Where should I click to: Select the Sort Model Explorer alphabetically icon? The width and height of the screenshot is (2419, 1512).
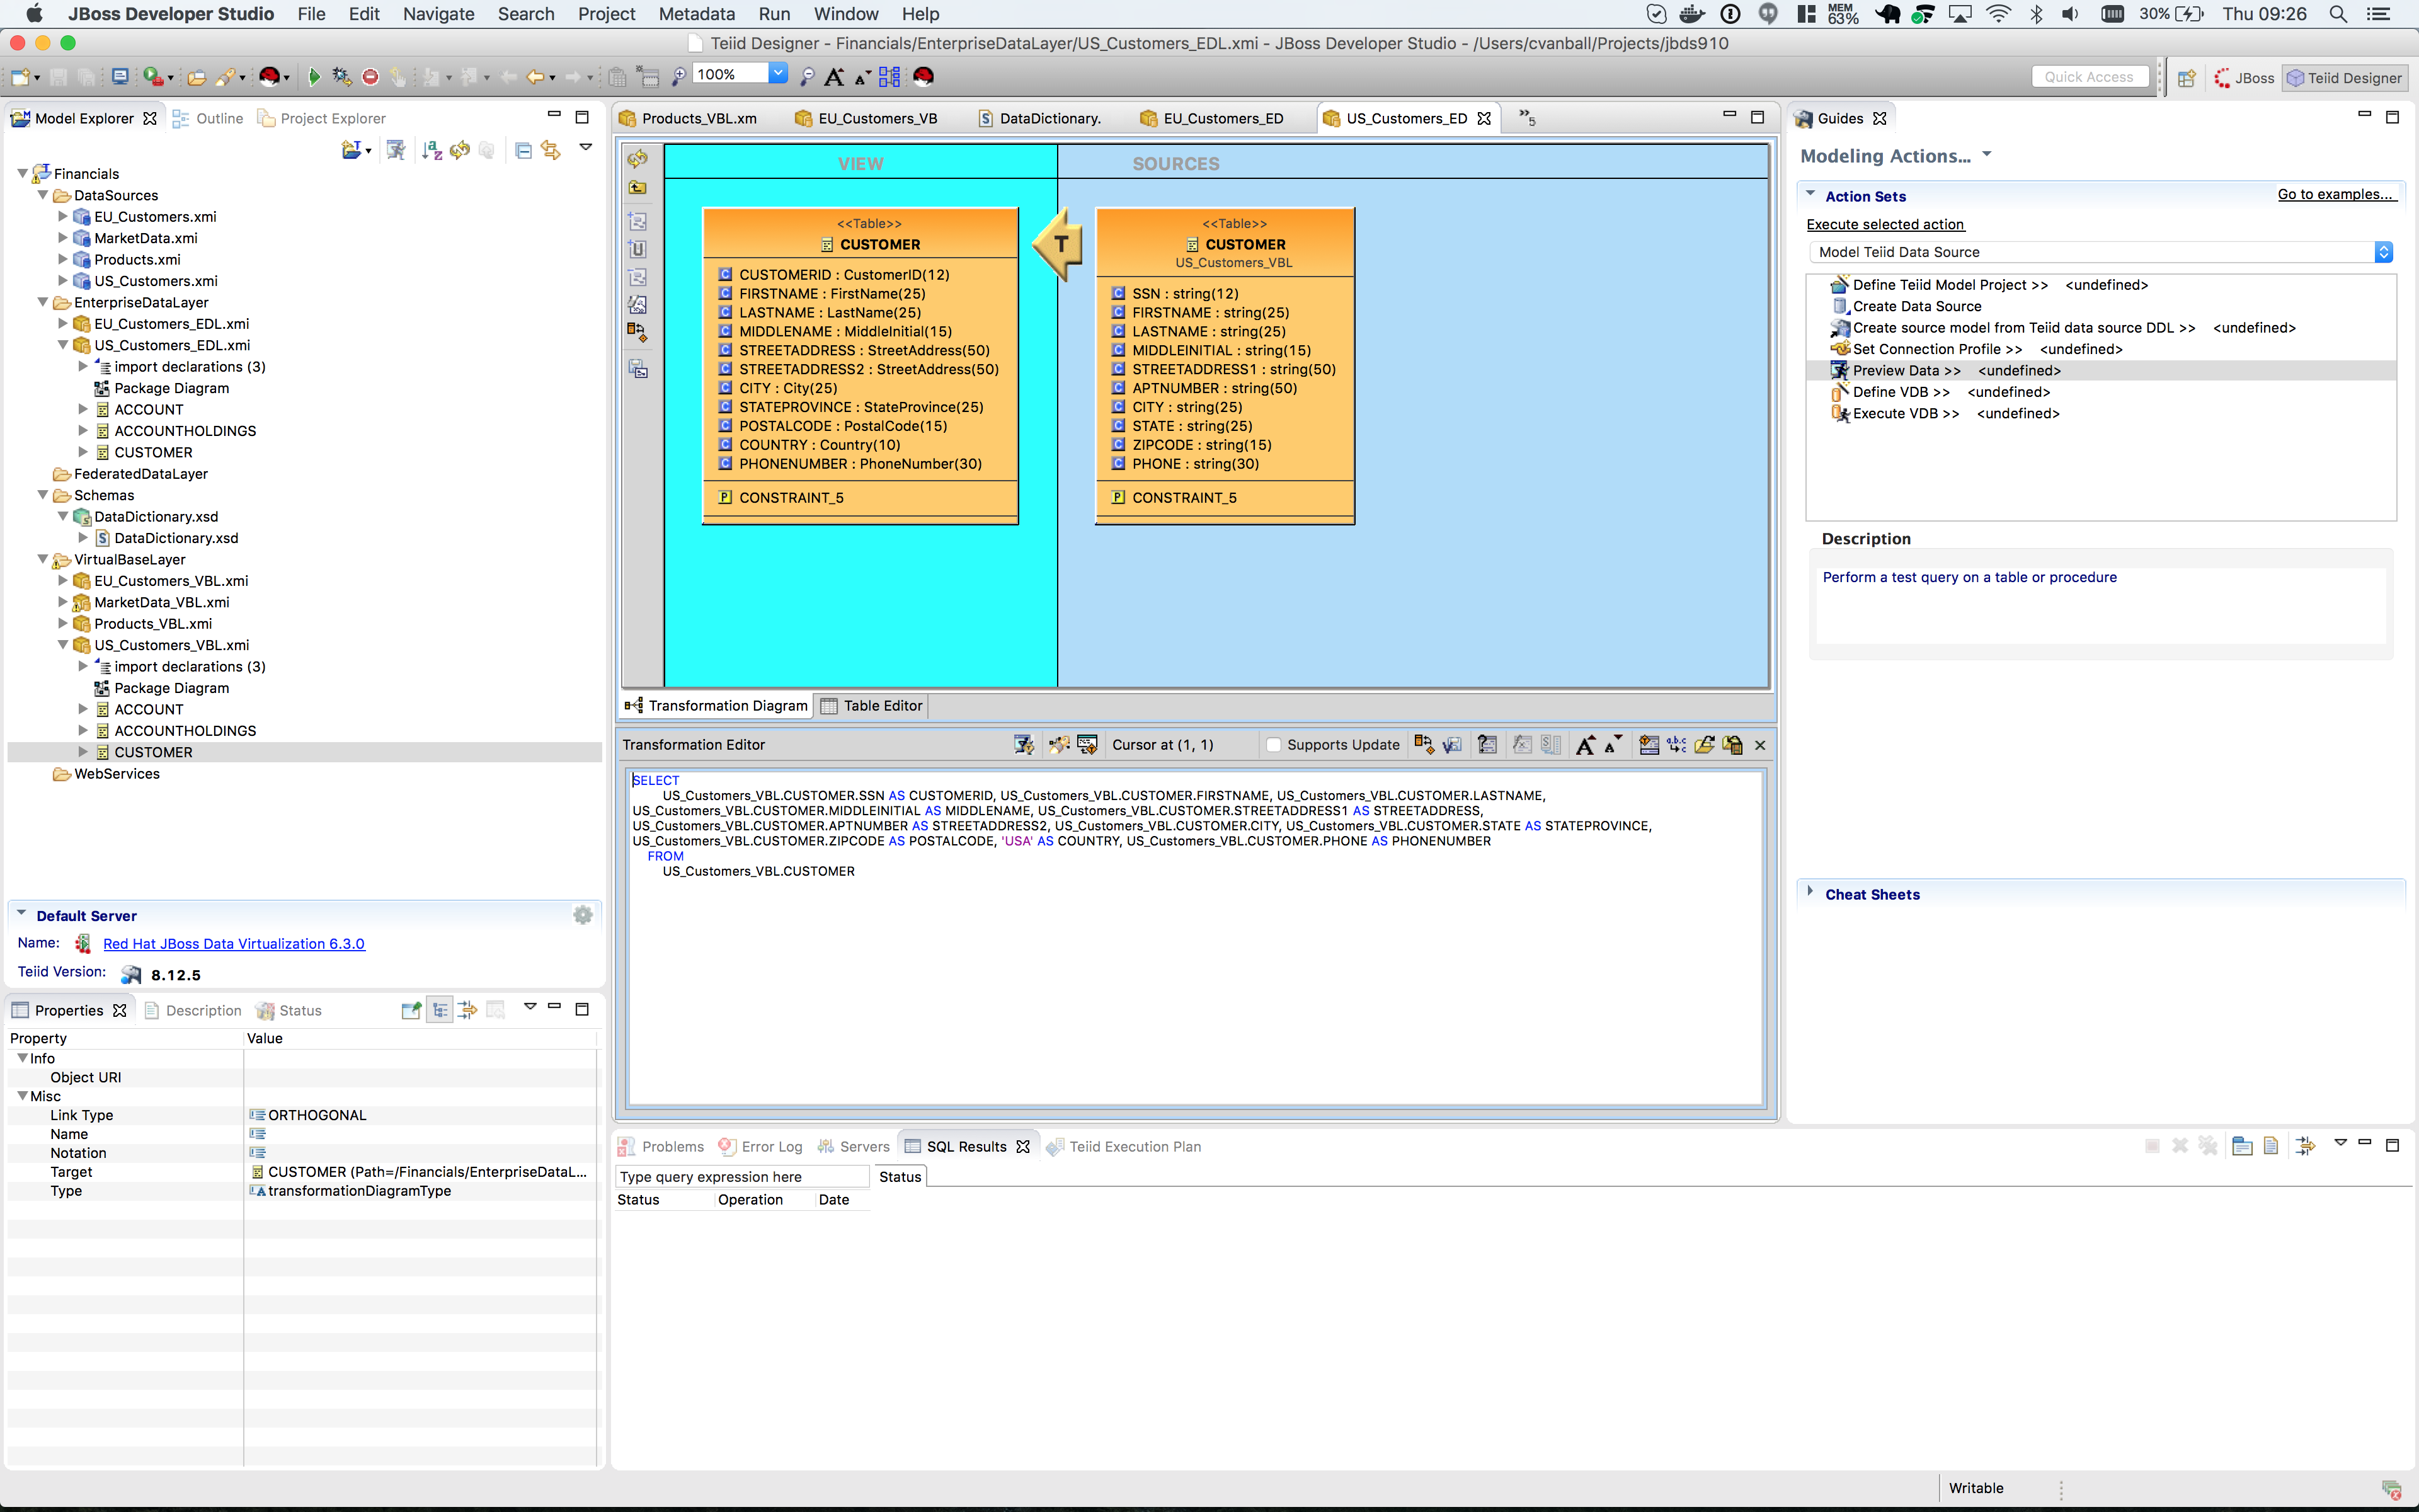[x=432, y=150]
